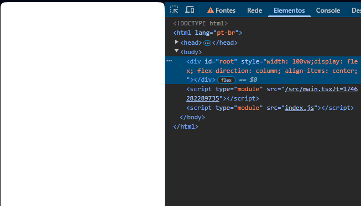Click the closing </html> tag
The width and height of the screenshot is (361, 206).
pyautogui.click(x=186, y=126)
